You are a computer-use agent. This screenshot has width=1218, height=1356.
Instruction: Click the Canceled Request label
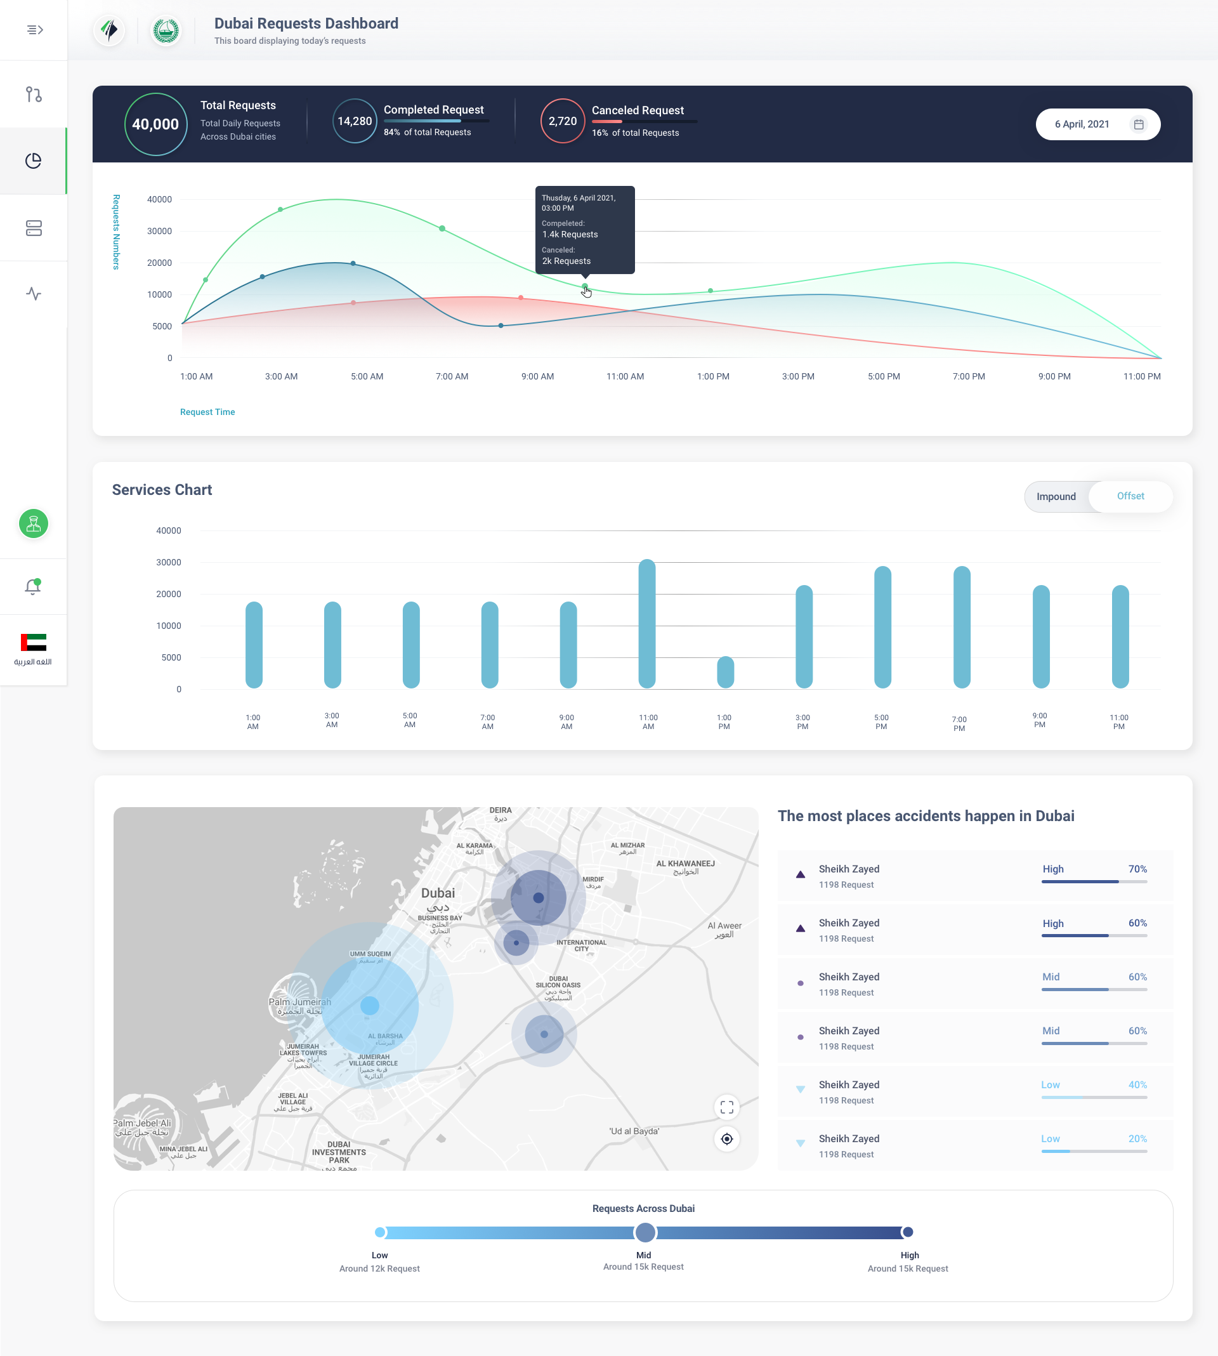[638, 110]
